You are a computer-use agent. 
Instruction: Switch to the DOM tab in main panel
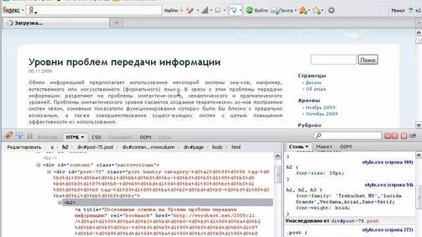pyautogui.click(x=145, y=138)
